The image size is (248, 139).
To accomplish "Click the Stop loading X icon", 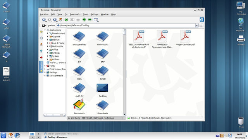I will pyautogui.click(x=72, y=20).
